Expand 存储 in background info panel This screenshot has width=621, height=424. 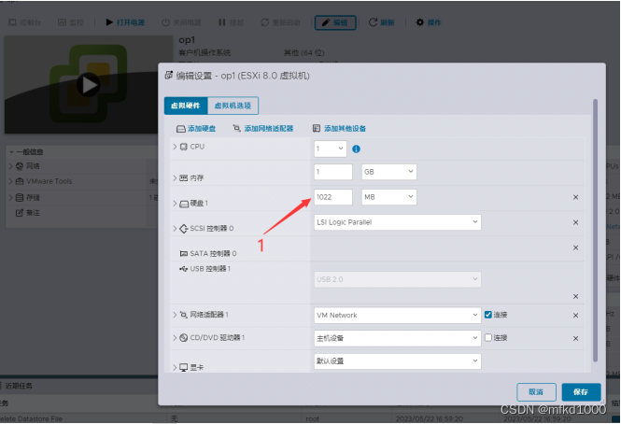pyautogui.click(x=10, y=197)
